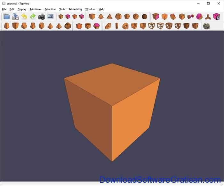Viewport: 224px width, 186px height.
Task: Create a tetrahedron primitive
Action: (109, 17)
